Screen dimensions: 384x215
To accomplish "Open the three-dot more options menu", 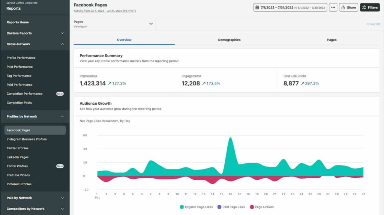I will pyautogui.click(x=333, y=8).
